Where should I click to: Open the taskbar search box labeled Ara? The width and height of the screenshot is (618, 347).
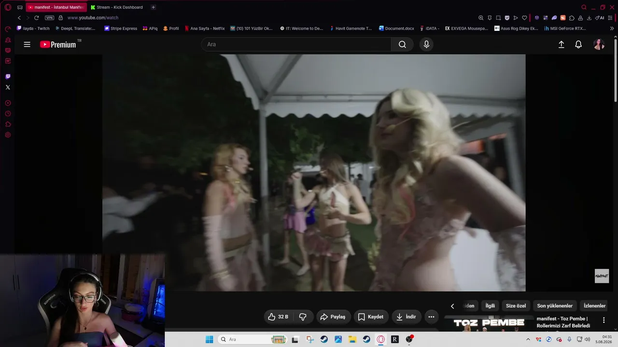253,339
